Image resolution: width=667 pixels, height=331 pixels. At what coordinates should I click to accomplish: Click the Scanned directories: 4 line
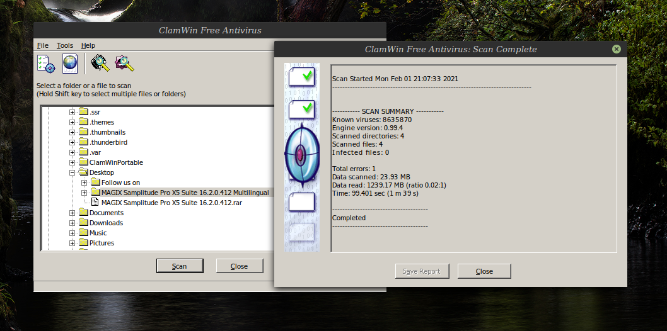coord(368,136)
